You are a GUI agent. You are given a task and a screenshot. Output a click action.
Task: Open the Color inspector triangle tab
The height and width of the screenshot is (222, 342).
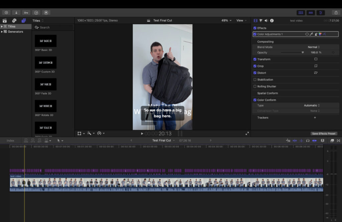(x=261, y=20)
